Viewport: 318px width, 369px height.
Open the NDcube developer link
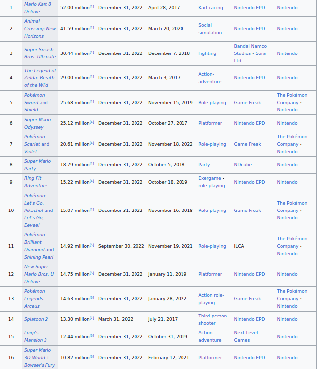pyautogui.click(x=243, y=165)
